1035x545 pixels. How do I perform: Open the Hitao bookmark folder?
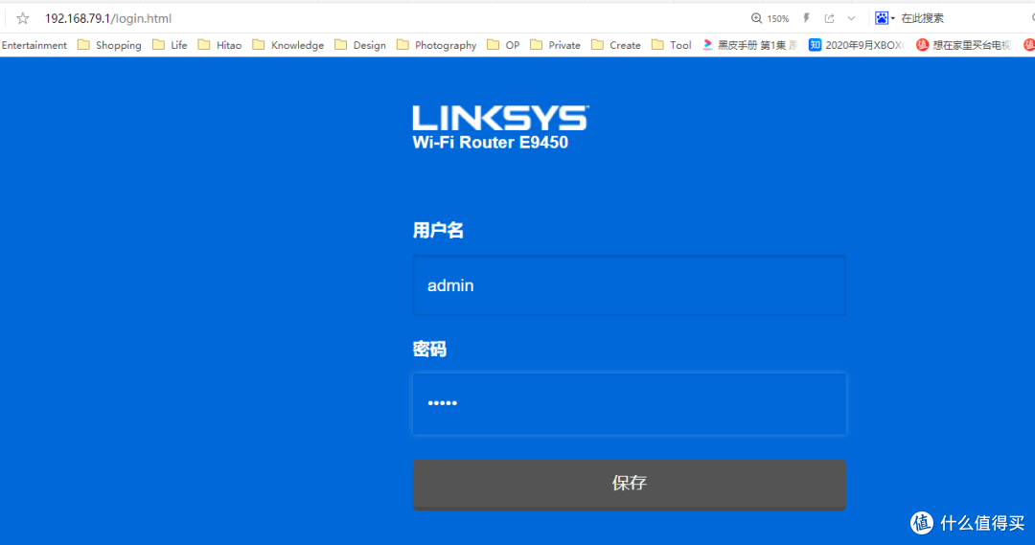pos(219,45)
